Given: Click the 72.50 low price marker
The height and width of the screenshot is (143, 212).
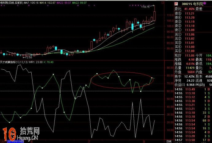Looking at the screenshot, I should pyautogui.click(x=29, y=57).
